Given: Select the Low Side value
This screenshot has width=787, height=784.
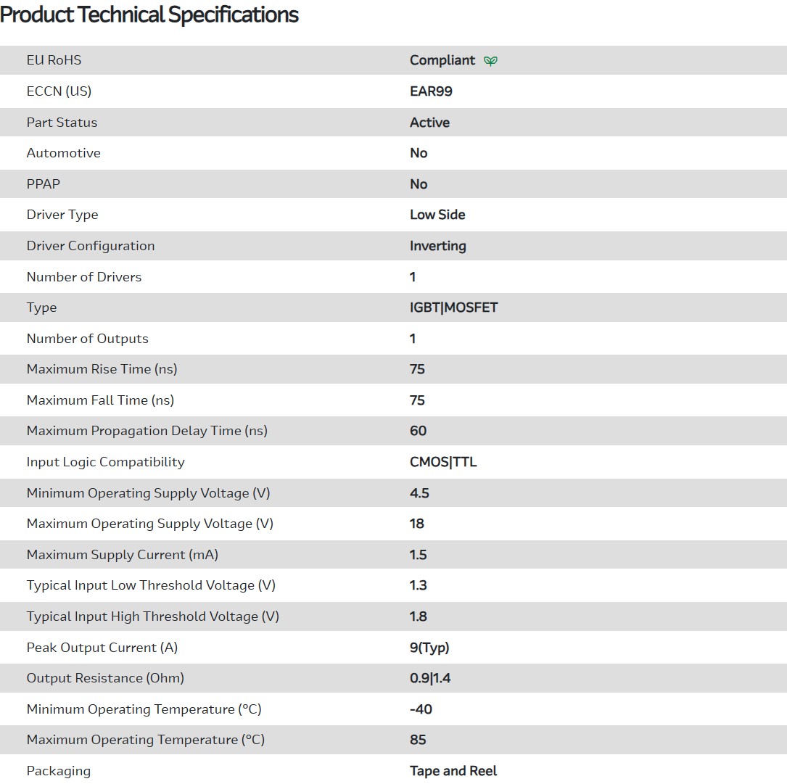Looking at the screenshot, I should pyautogui.click(x=437, y=215).
